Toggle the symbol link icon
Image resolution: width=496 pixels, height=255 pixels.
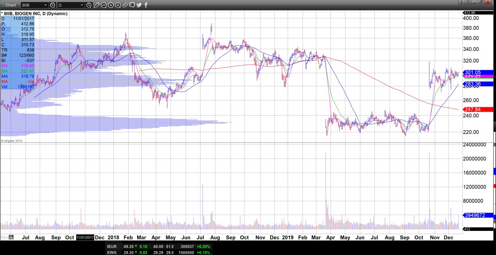coord(125,5)
